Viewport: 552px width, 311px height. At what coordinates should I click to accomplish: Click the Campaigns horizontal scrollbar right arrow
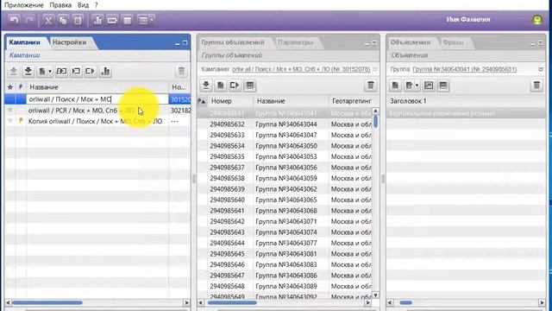pos(186,302)
